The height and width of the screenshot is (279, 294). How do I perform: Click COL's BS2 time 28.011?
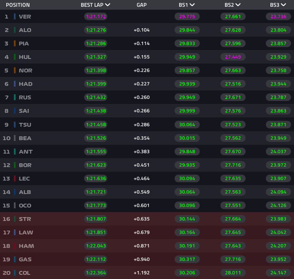(233, 273)
